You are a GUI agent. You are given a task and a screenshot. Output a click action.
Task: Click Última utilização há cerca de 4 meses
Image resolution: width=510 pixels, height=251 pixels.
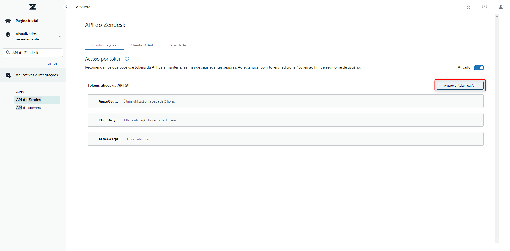click(150, 120)
